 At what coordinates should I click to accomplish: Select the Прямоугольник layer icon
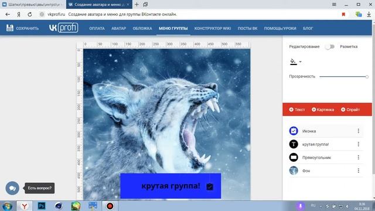(294, 157)
